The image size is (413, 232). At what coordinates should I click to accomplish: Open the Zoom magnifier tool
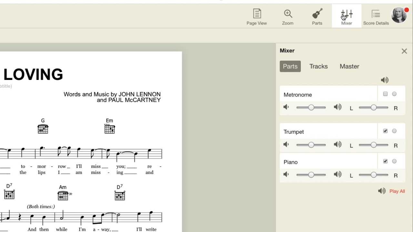[x=288, y=17]
